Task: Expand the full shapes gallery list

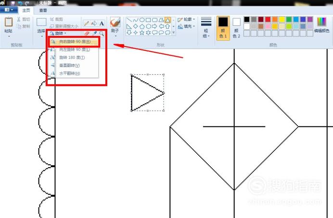Action: pos(174,33)
